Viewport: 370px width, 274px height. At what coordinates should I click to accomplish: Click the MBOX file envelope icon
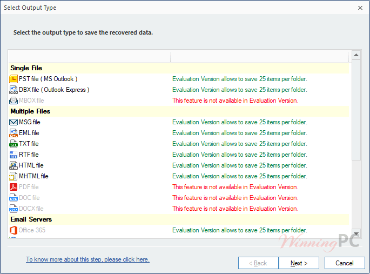click(x=14, y=101)
